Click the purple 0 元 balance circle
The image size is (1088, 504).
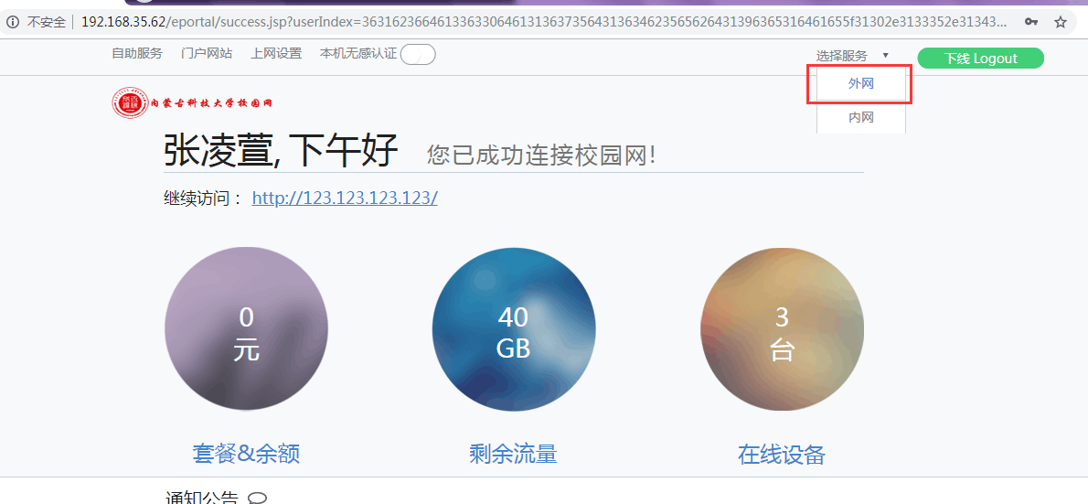(246, 329)
